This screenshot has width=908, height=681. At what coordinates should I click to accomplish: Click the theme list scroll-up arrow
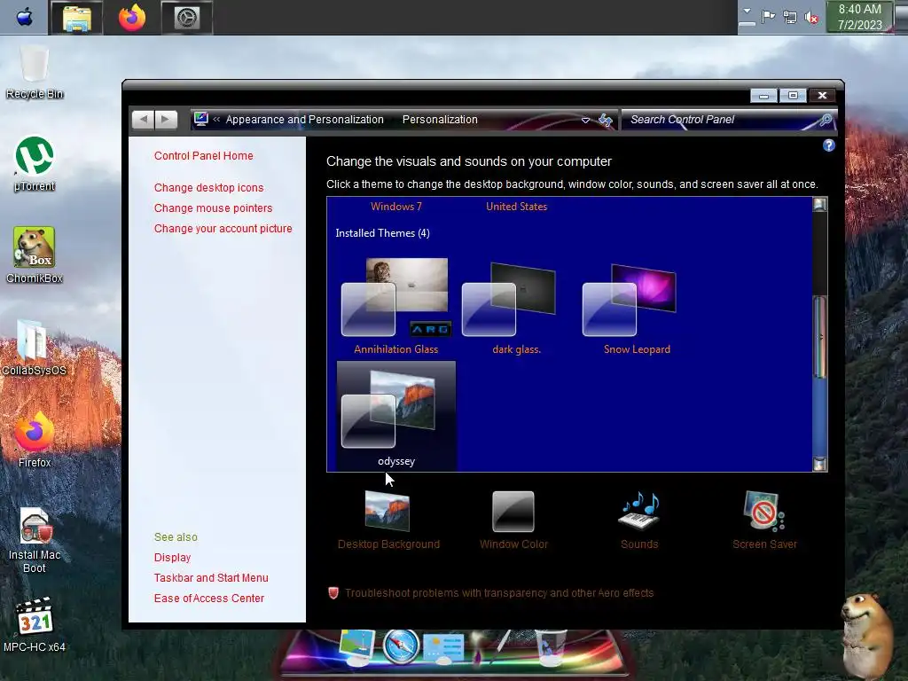pyautogui.click(x=819, y=204)
